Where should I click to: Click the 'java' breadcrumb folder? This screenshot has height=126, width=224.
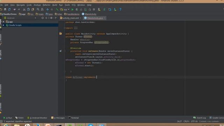point(49,14)
